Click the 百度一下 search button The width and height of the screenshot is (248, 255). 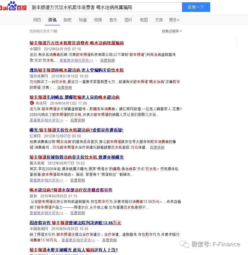196,7
